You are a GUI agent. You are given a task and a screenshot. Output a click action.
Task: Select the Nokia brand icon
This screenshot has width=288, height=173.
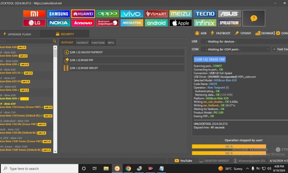[59, 23]
